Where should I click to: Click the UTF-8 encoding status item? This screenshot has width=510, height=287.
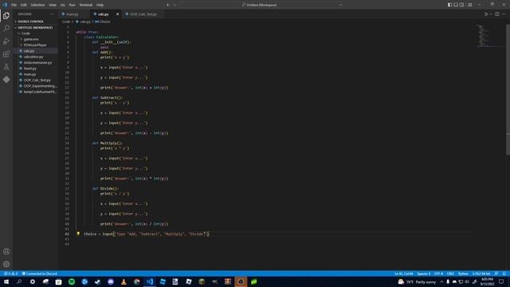(x=438, y=273)
